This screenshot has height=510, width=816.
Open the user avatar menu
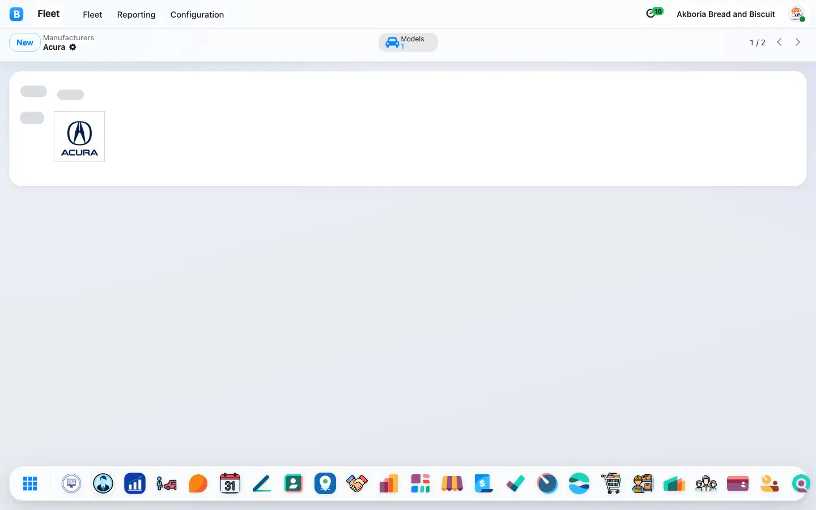797,14
